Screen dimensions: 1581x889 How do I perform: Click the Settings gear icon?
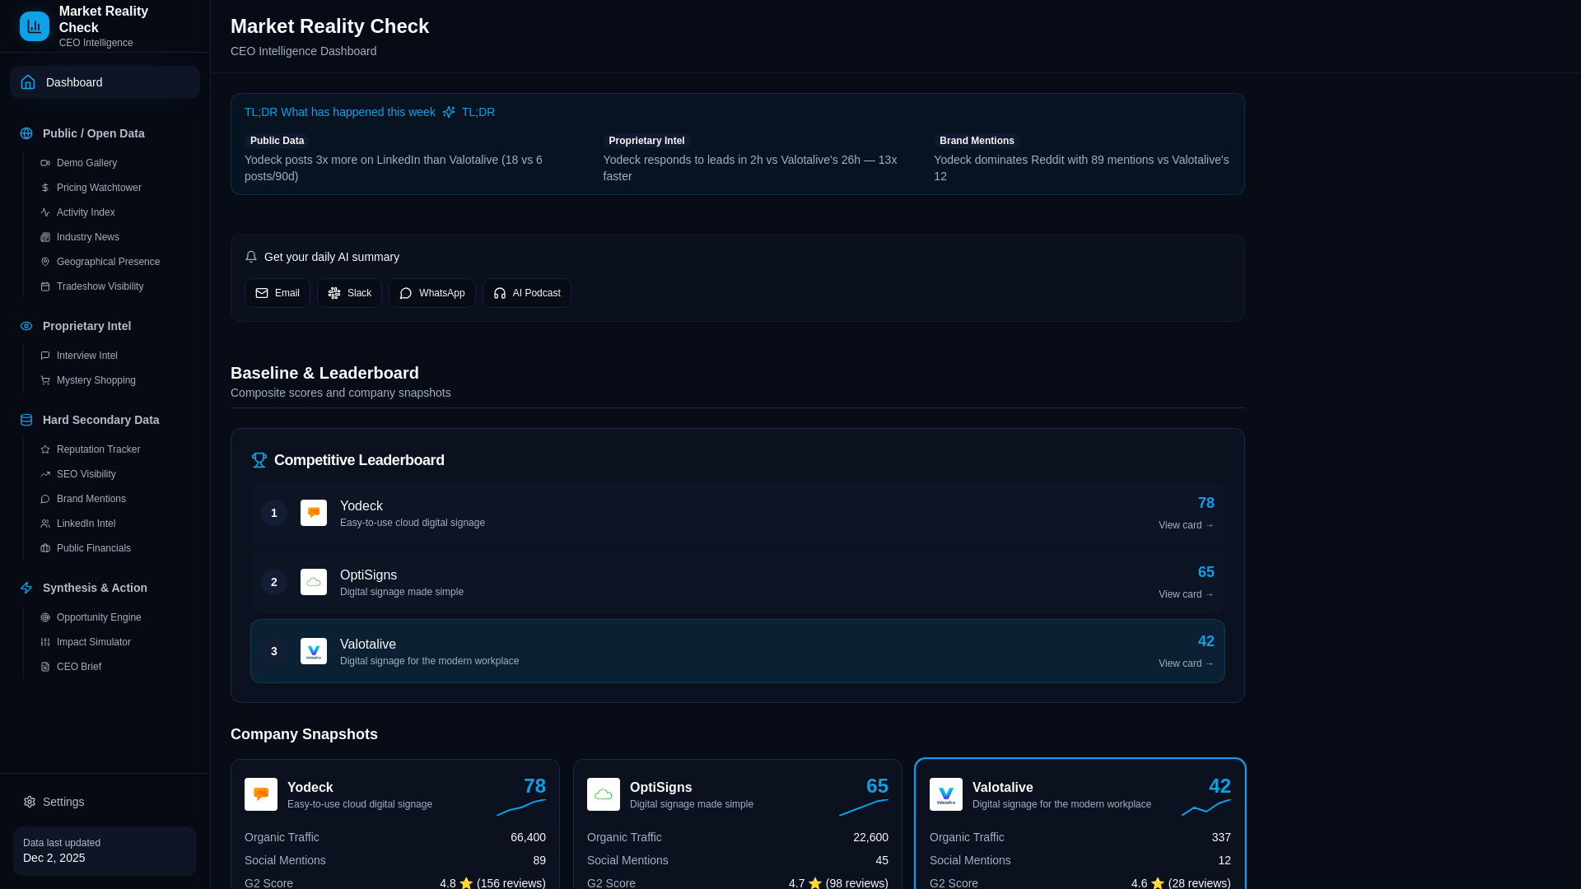pos(30,802)
